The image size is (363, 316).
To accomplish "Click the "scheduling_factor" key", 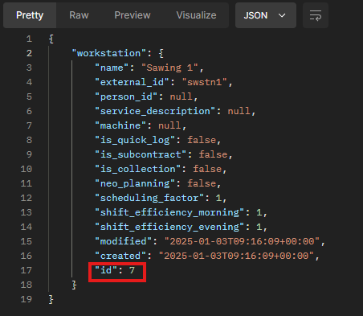I will [149, 198].
